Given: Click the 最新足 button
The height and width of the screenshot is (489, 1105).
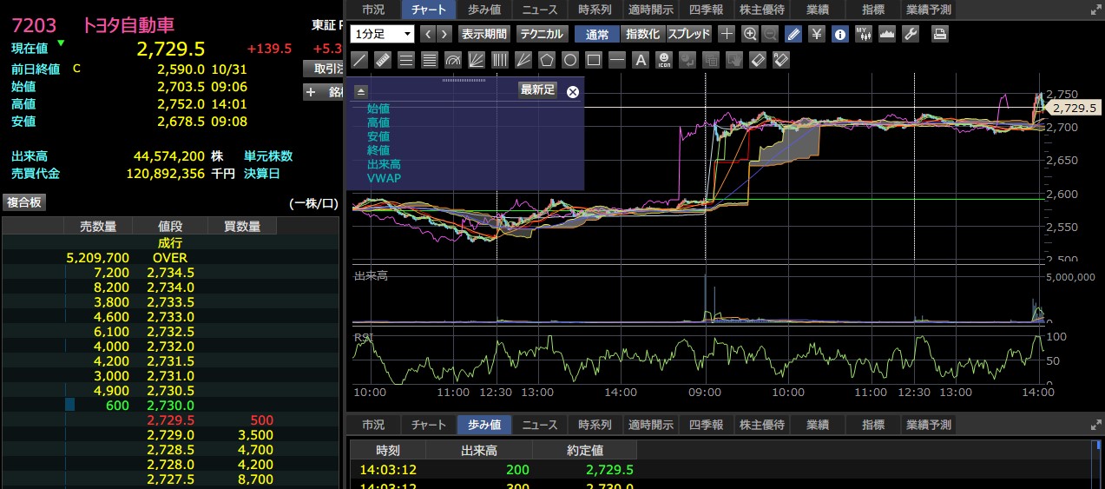Looking at the screenshot, I should click(537, 89).
